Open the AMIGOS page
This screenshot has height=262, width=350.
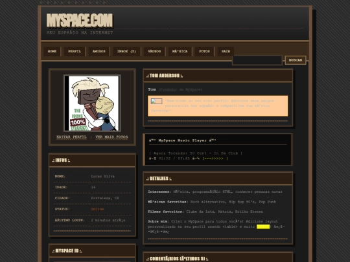[x=99, y=52]
